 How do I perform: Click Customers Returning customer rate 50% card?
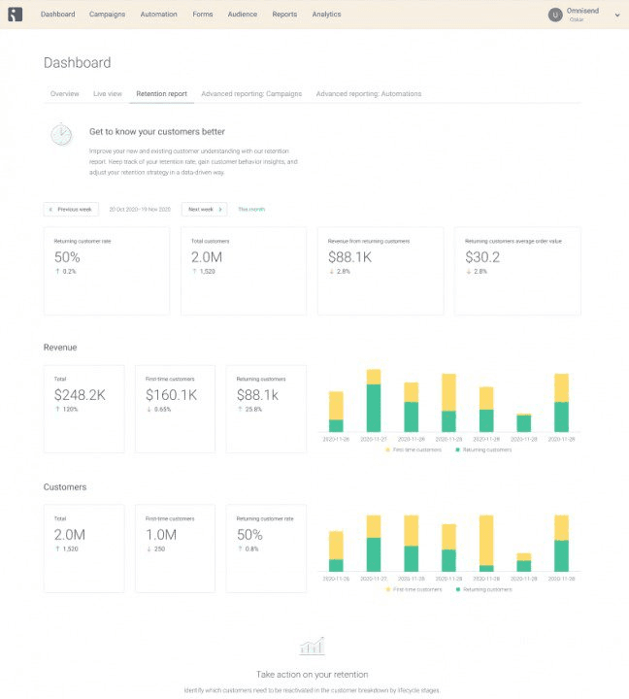[266, 549]
